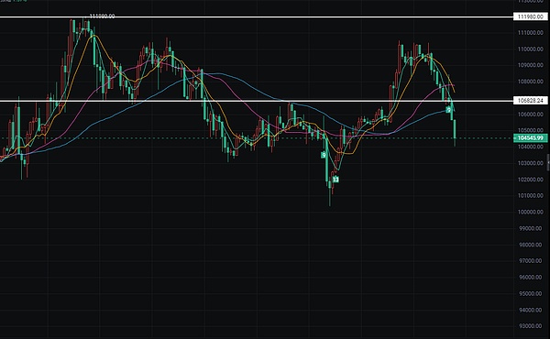Click the dotted green current price line
Viewport: 550px width, 339px height.
click(256, 138)
